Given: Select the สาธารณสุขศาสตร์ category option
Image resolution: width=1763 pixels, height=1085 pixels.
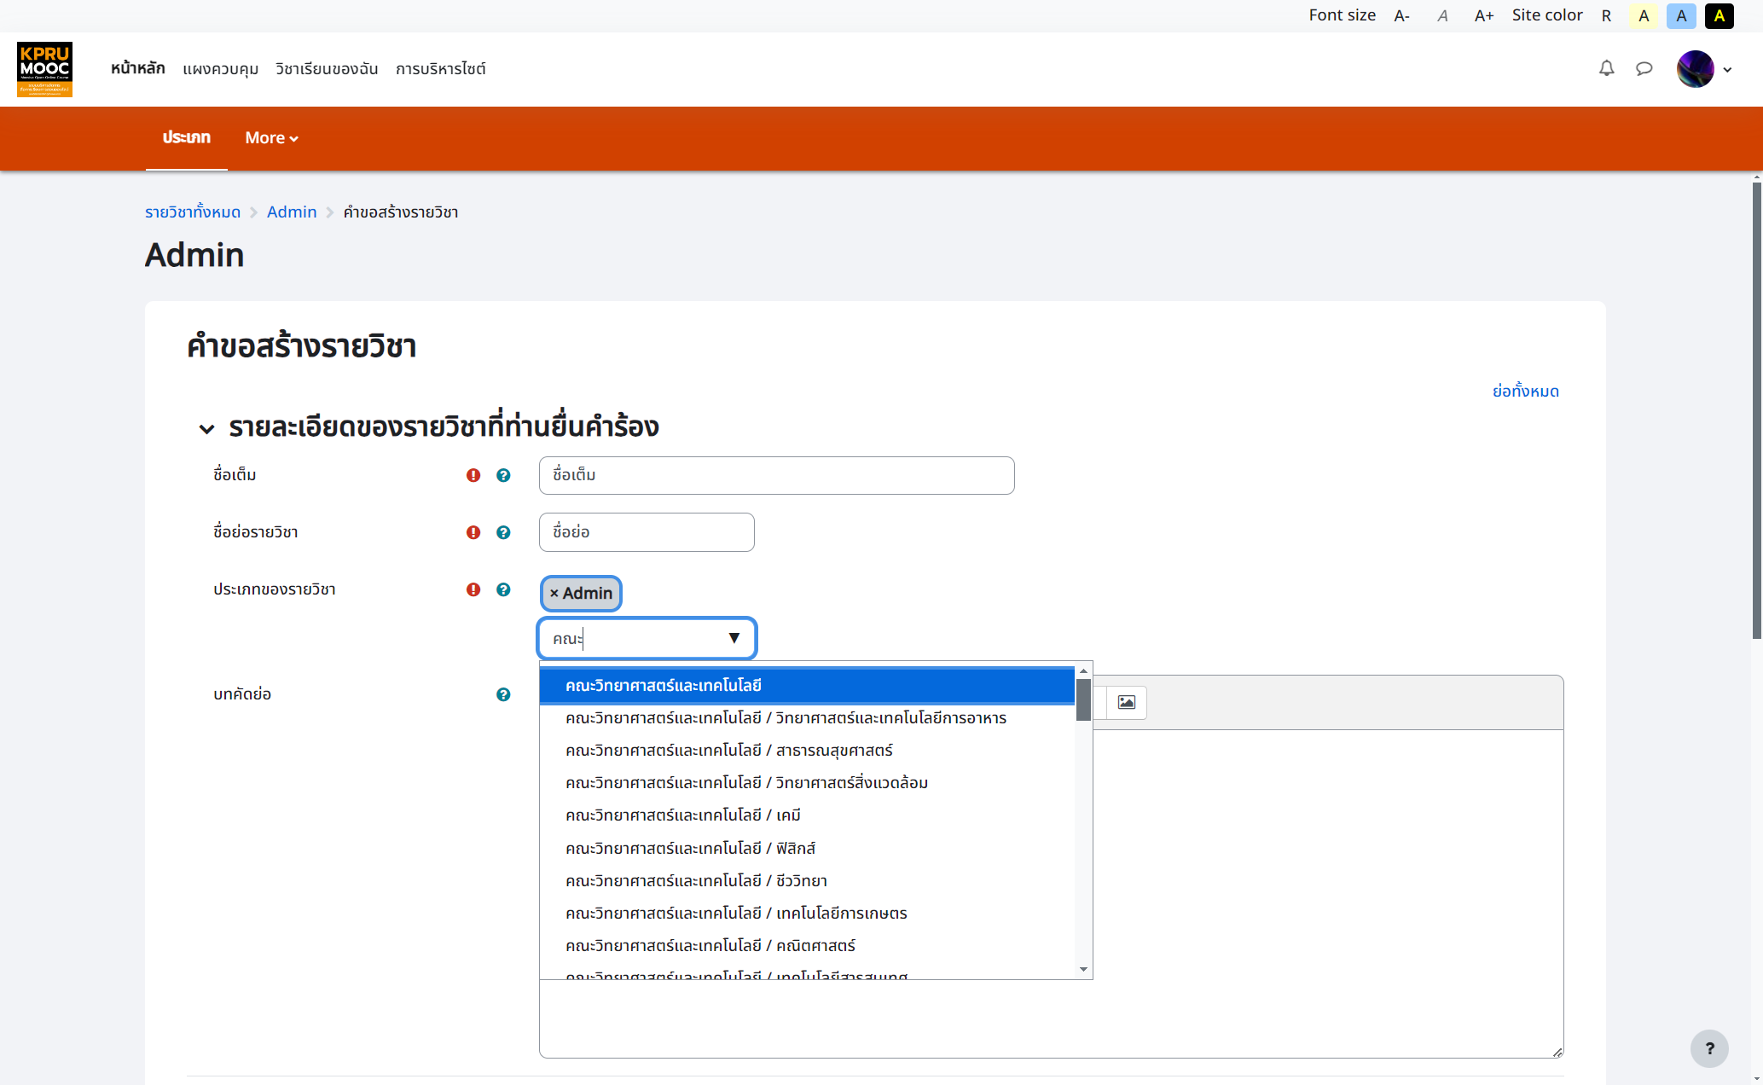Looking at the screenshot, I should (x=807, y=751).
